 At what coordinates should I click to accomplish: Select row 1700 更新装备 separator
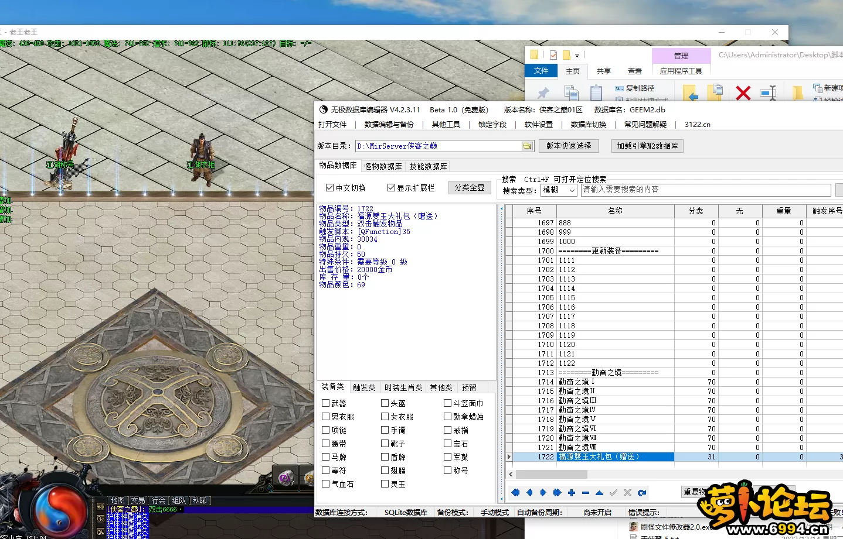[674, 251]
